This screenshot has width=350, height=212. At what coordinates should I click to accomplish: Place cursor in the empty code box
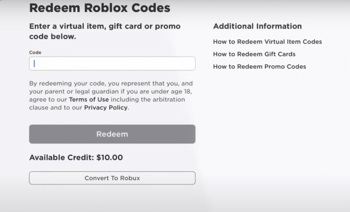coord(112,64)
